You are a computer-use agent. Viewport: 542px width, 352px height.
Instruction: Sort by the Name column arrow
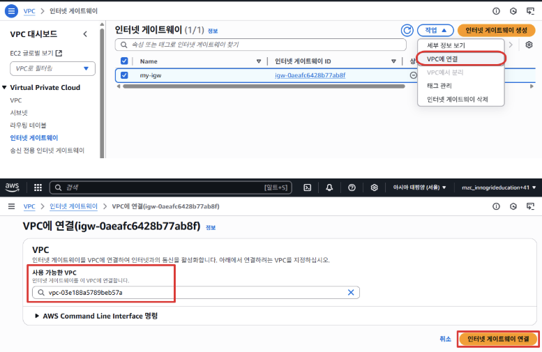pyautogui.click(x=259, y=61)
